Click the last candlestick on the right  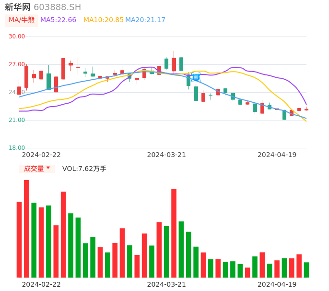[x=306, y=109]
